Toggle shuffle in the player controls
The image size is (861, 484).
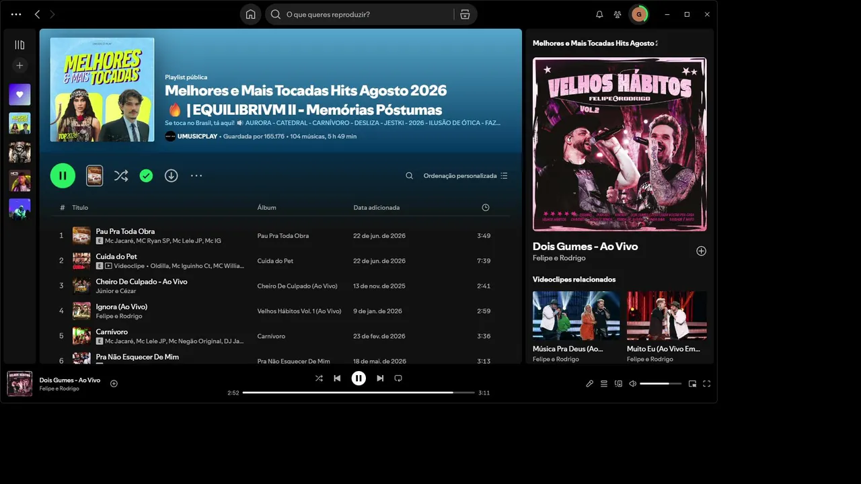point(319,378)
